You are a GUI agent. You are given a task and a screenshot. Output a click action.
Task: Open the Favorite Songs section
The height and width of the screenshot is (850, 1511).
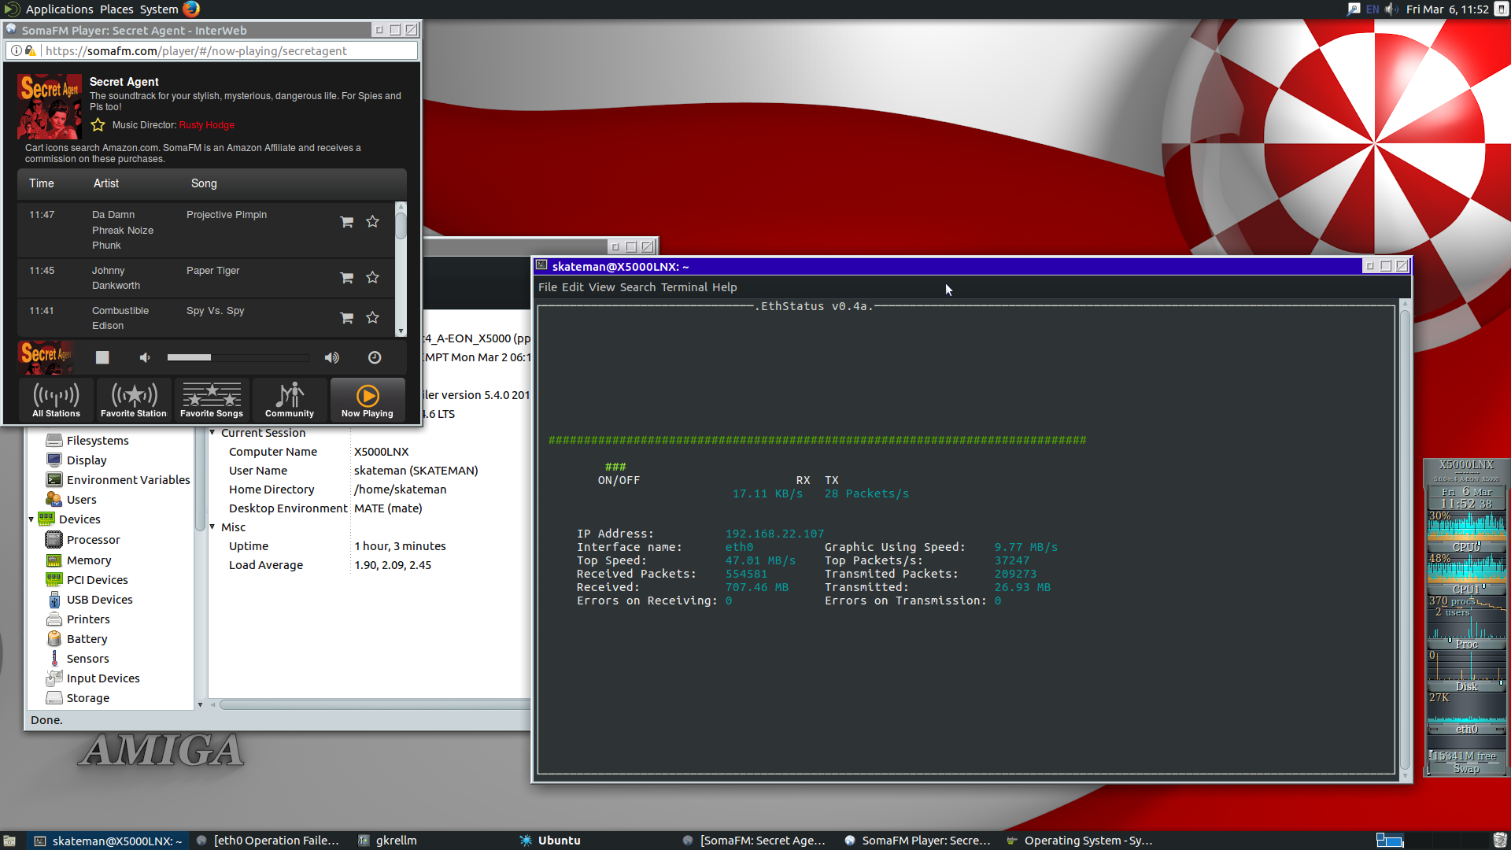click(x=212, y=400)
